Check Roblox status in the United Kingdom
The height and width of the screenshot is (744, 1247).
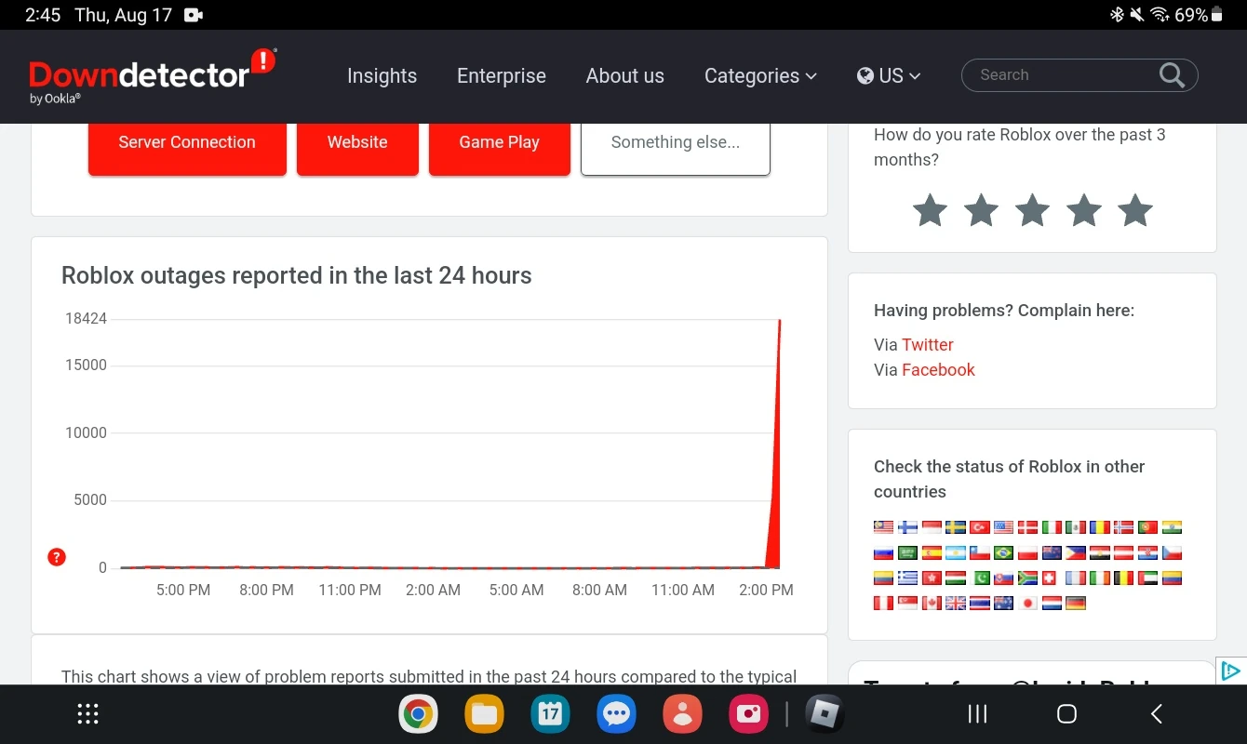tap(955, 603)
